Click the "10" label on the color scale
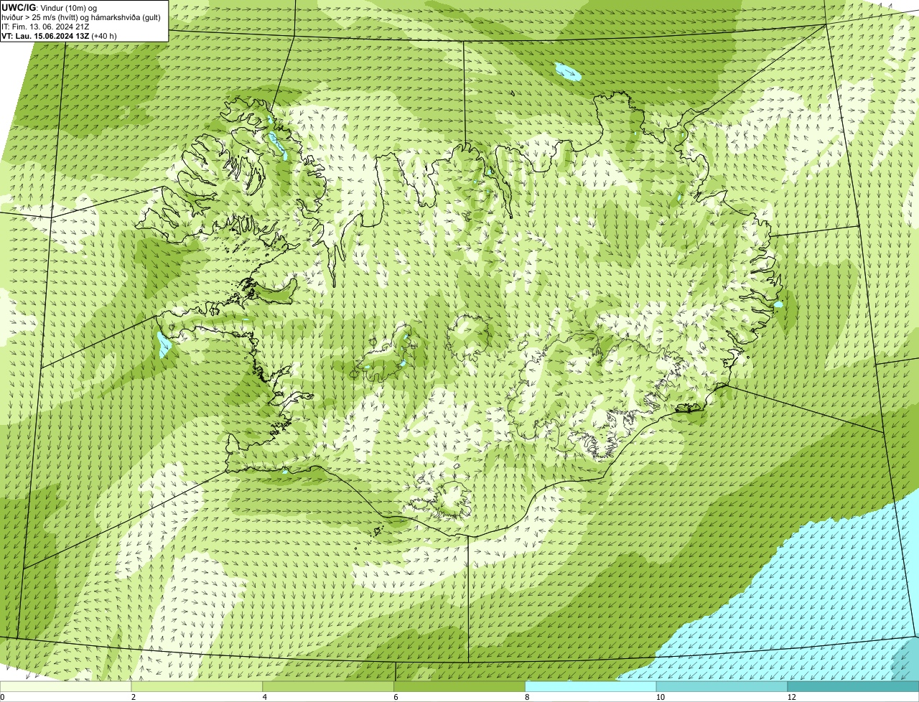The height and width of the screenshot is (702, 919). [x=659, y=697]
